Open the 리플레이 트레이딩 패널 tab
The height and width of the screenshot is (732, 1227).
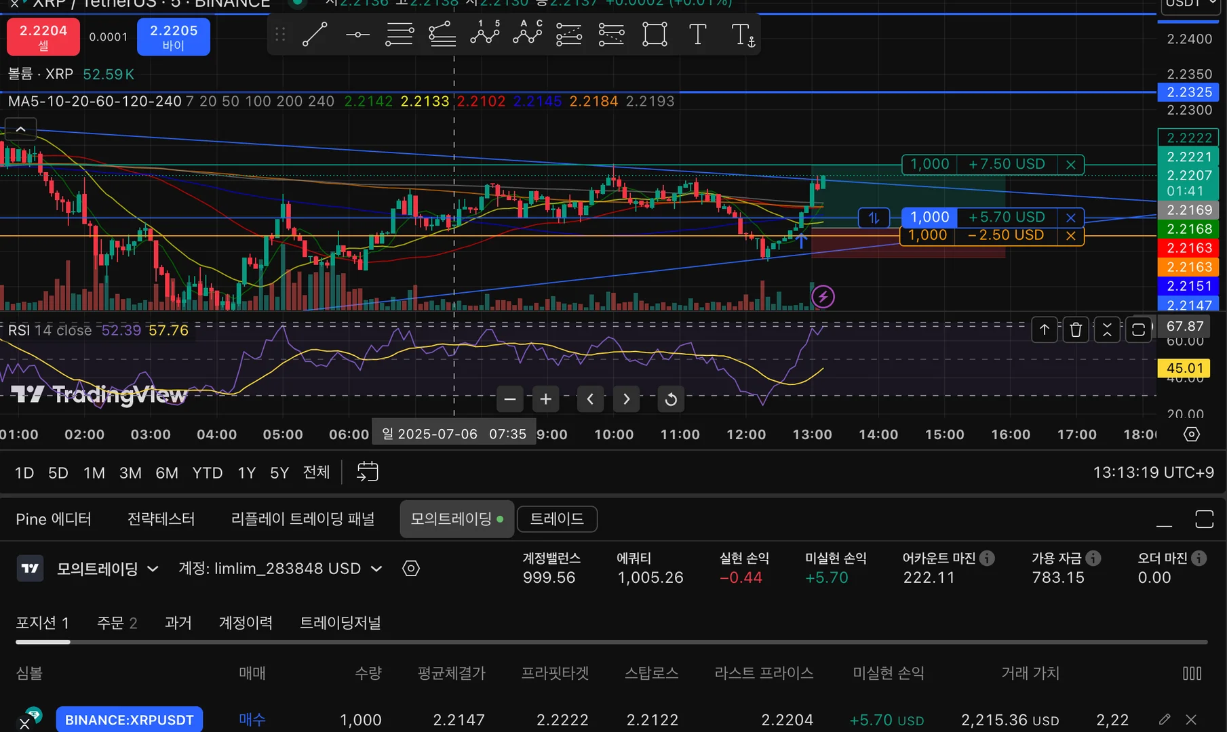pyautogui.click(x=303, y=519)
